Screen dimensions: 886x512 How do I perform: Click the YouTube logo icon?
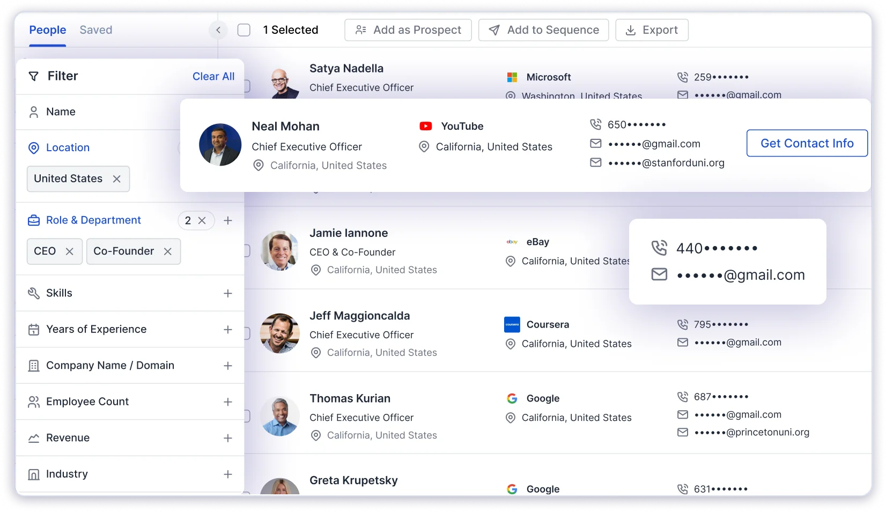426,126
